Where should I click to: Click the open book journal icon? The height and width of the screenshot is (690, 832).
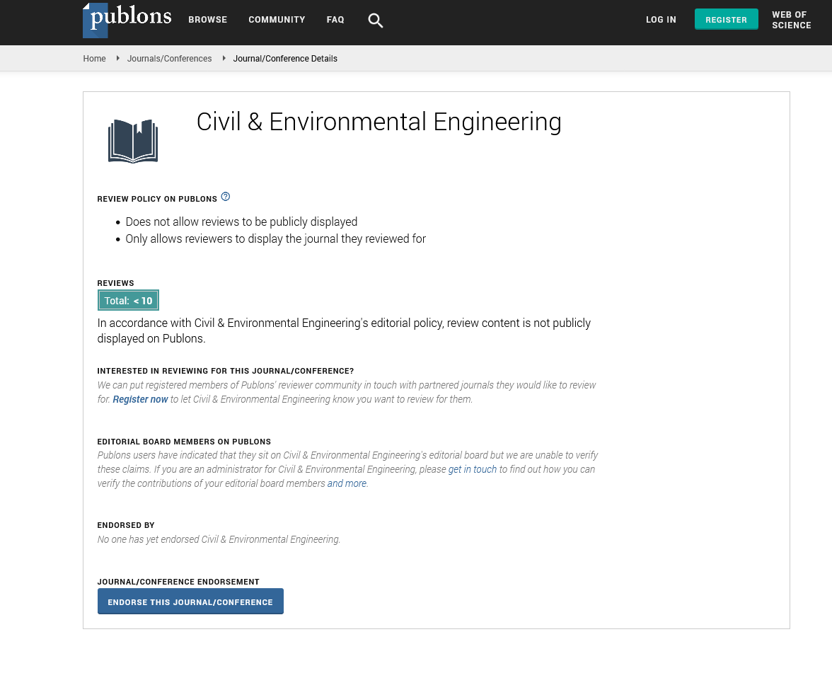pyautogui.click(x=133, y=141)
